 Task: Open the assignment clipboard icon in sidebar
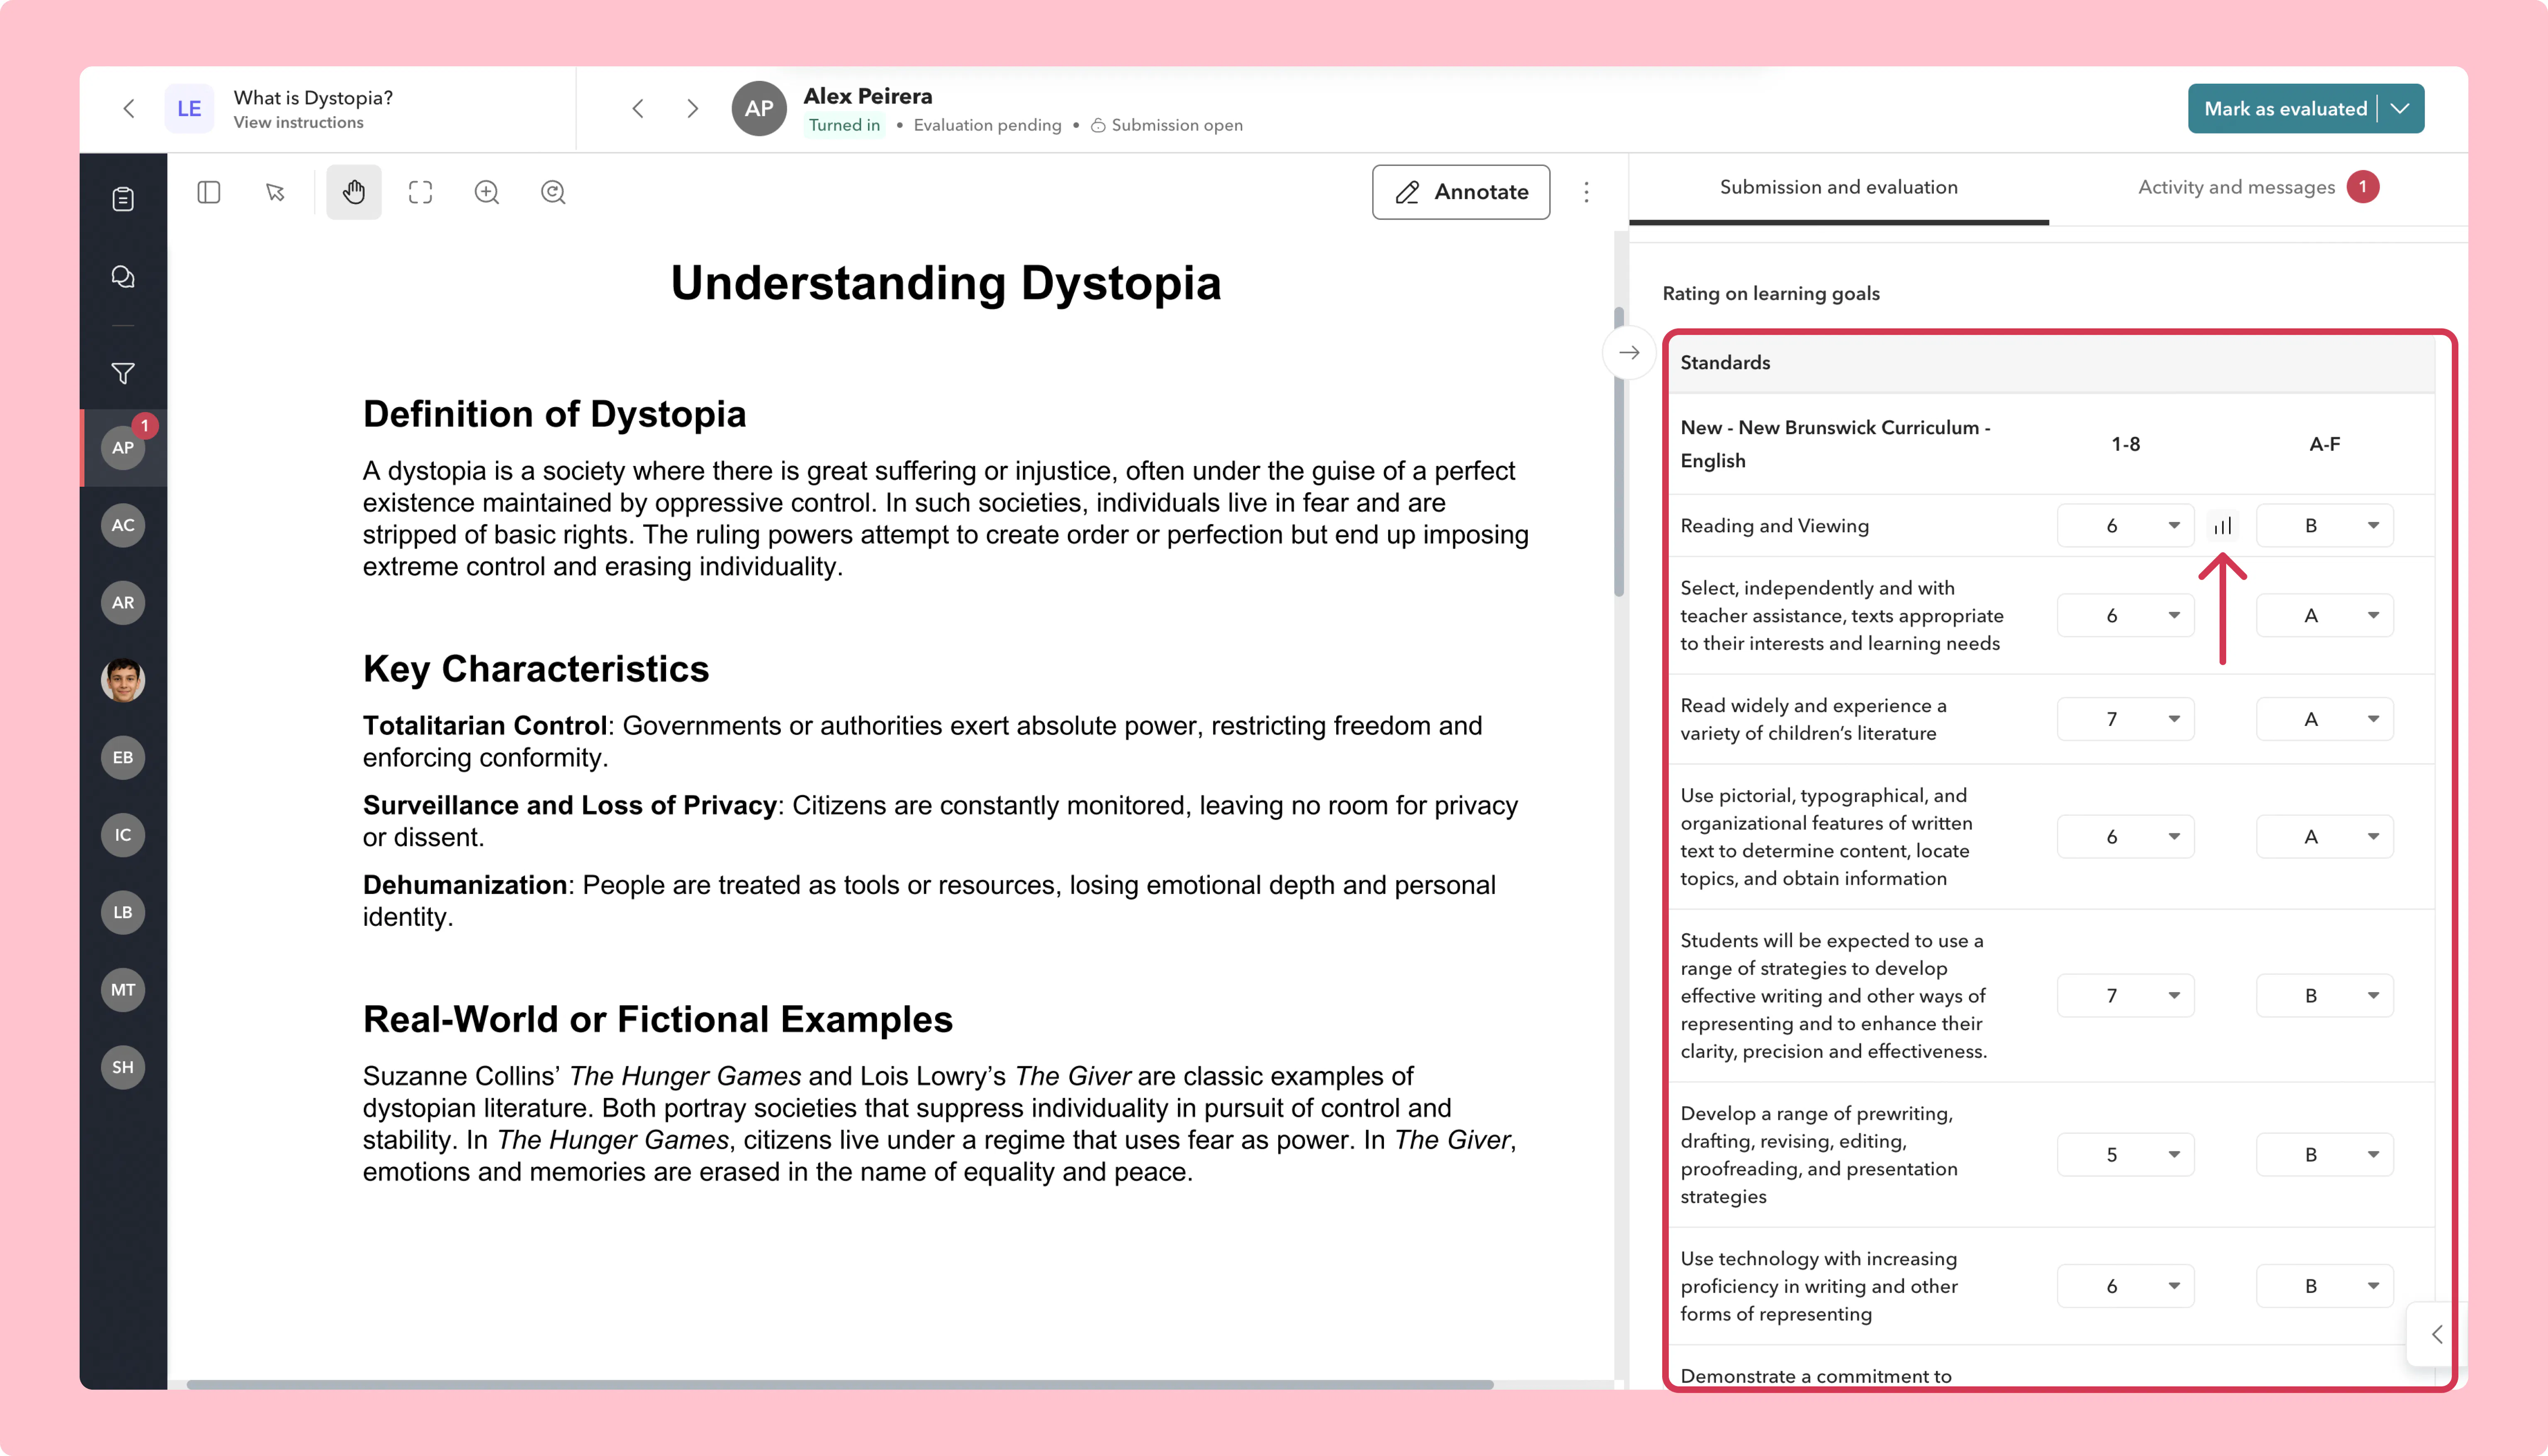point(123,199)
